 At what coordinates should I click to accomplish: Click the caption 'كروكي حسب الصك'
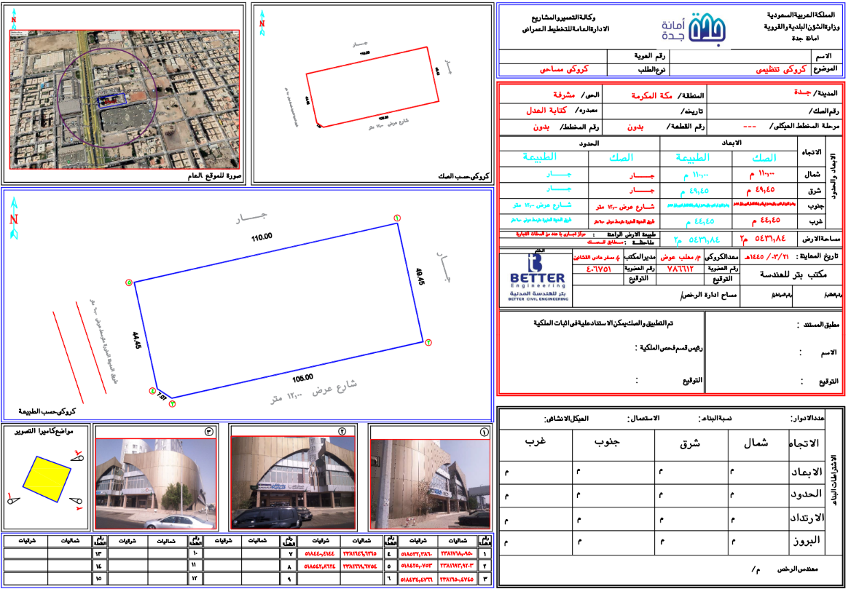[463, 176]
